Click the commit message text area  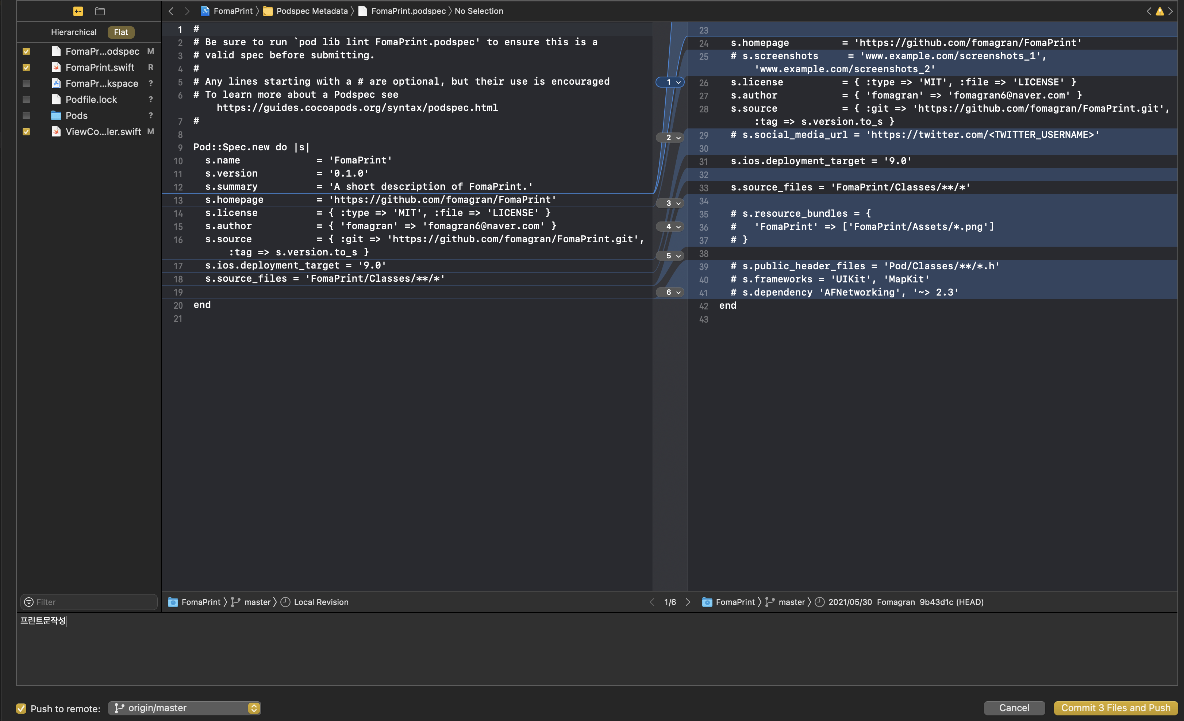click(x=596, y=648)
